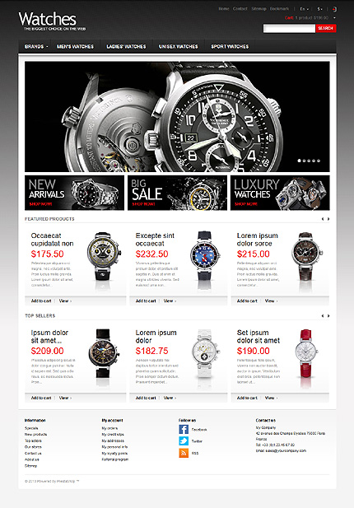Screen dimensions: 354x508
Task: Open the Men's Watches menu item
Action: pyautogui.click(x=76, y=47)
